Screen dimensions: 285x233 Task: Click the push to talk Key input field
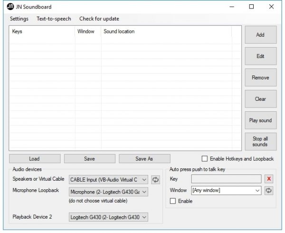(226, 179)
